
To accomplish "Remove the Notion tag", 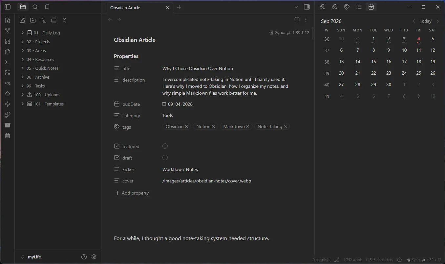I will [x=213, y=126].
